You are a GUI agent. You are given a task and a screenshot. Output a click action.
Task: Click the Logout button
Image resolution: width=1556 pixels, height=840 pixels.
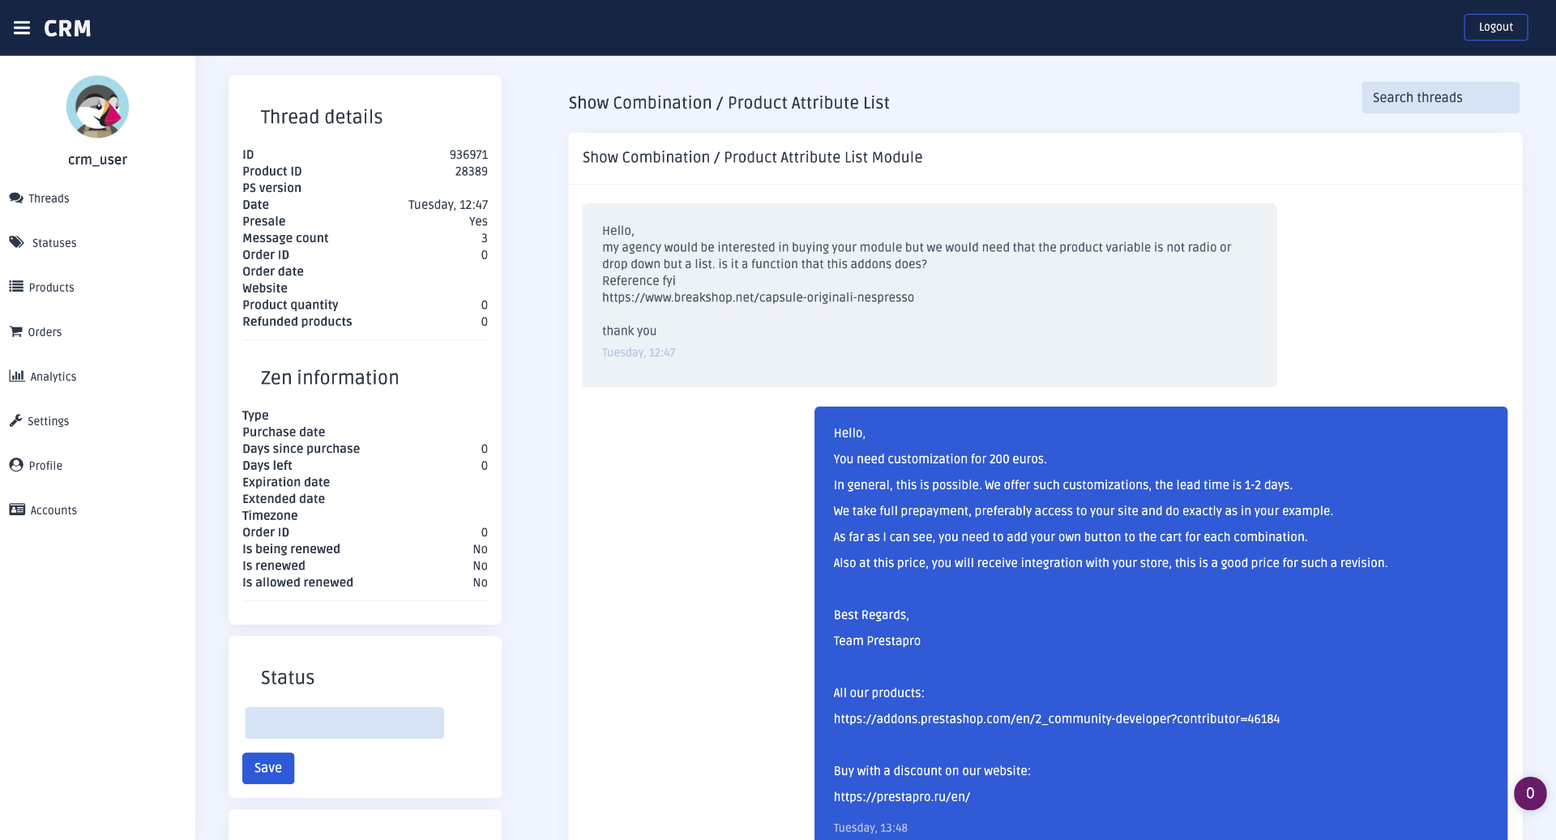tap(1495, 28)
